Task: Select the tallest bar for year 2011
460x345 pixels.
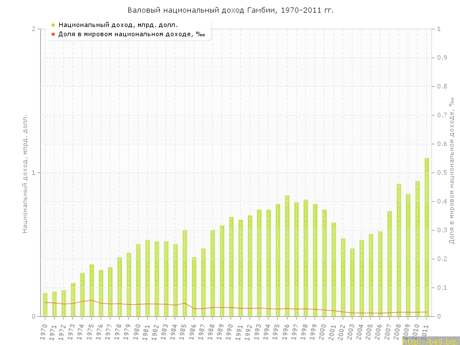Action: 427,237
